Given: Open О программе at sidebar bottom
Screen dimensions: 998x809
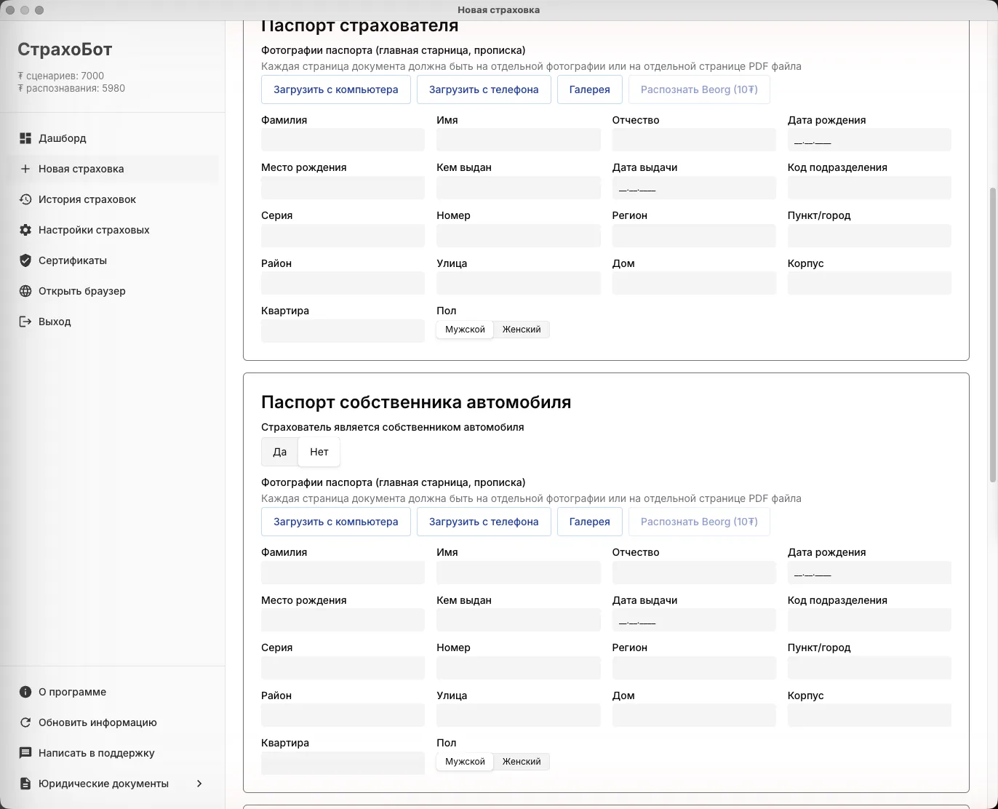Looking at the screenshot, I should point(113,692).
